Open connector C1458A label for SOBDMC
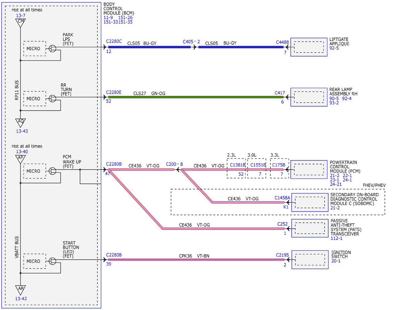The height and width of the screenshot is (310, 402). coord(282,198)
